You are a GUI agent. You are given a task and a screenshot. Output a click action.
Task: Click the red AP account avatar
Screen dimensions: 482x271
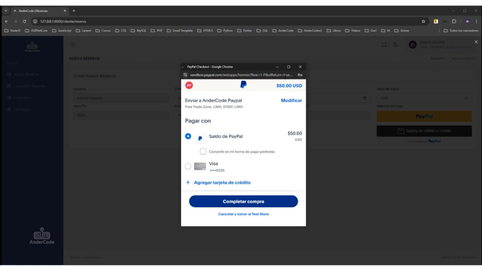pos(189,85)
